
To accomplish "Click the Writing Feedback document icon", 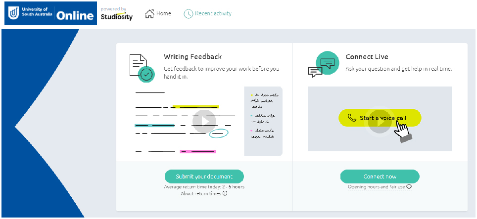I will [x=142, y=68].
